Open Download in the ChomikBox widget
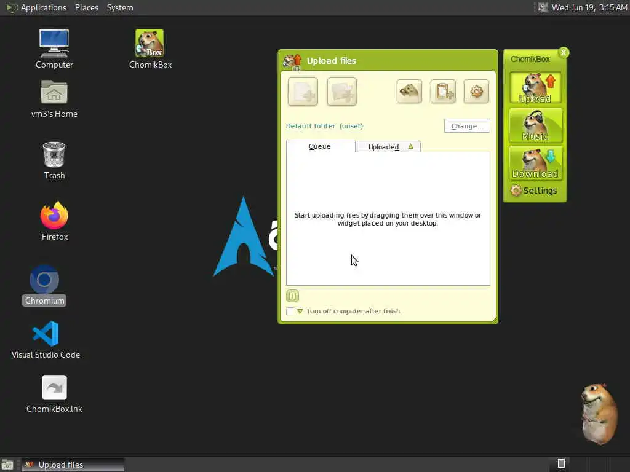The width and height of the screenshot is (630, 472). click(x=535, y=163)
